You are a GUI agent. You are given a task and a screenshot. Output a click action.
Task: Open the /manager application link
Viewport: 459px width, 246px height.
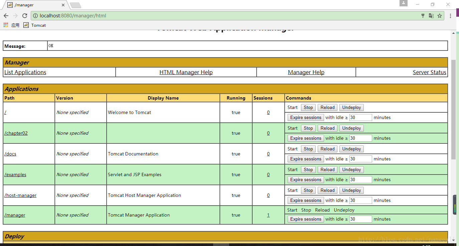pos(15,215)
